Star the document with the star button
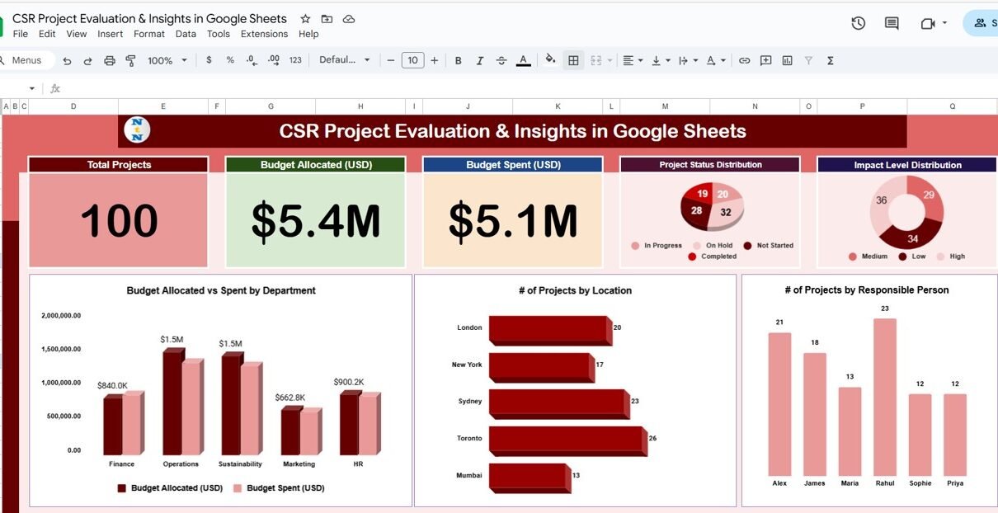 click(x=305, y=19)
